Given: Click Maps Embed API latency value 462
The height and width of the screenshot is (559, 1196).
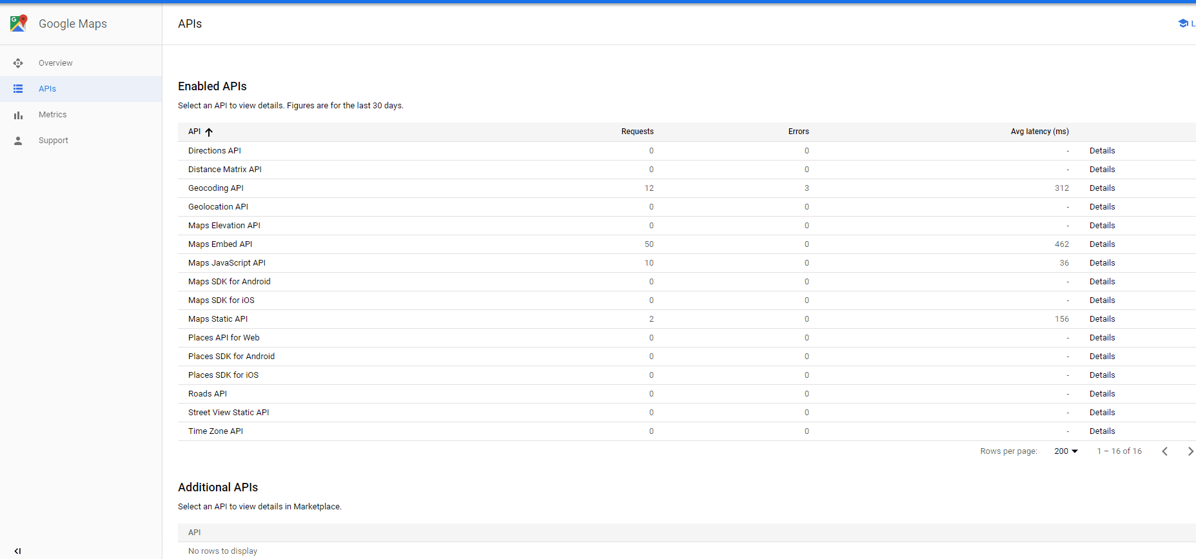Looking at the screenshot, I should (x=1061, y=244).
